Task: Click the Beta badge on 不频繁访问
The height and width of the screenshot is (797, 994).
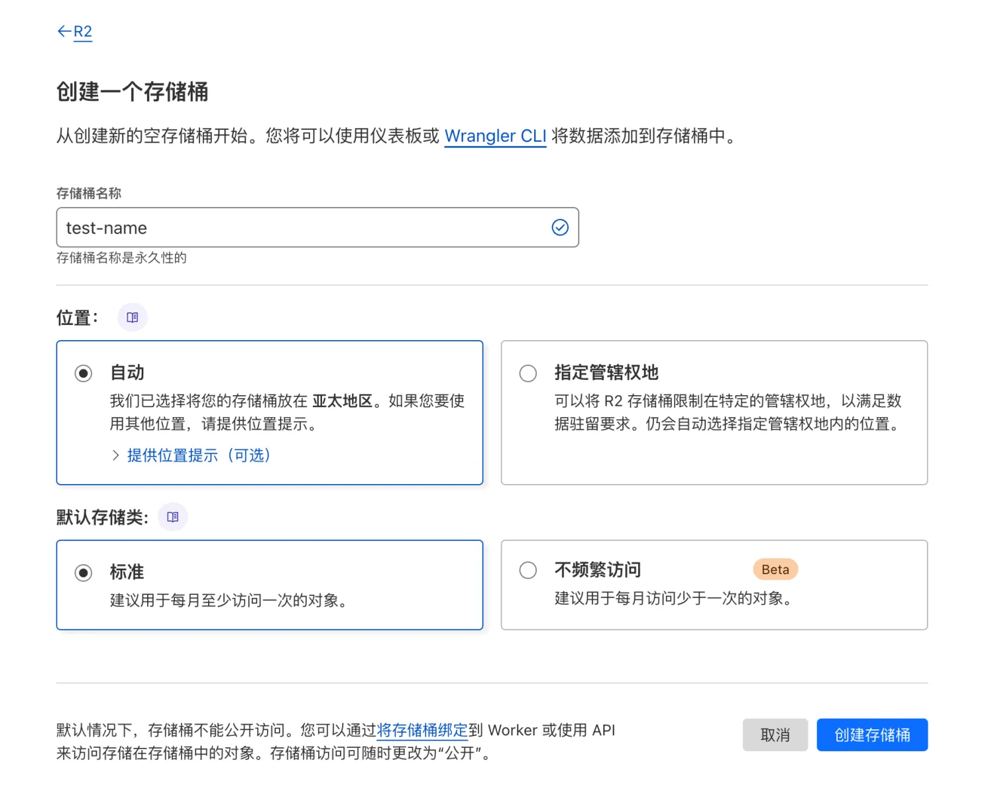Action: click(775, 570)
